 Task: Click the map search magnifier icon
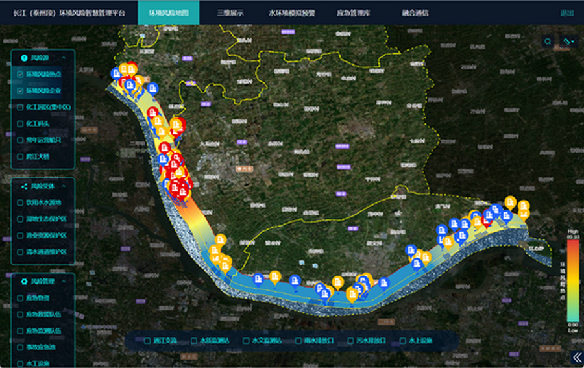pyautogui.click(x=548, y=42)
